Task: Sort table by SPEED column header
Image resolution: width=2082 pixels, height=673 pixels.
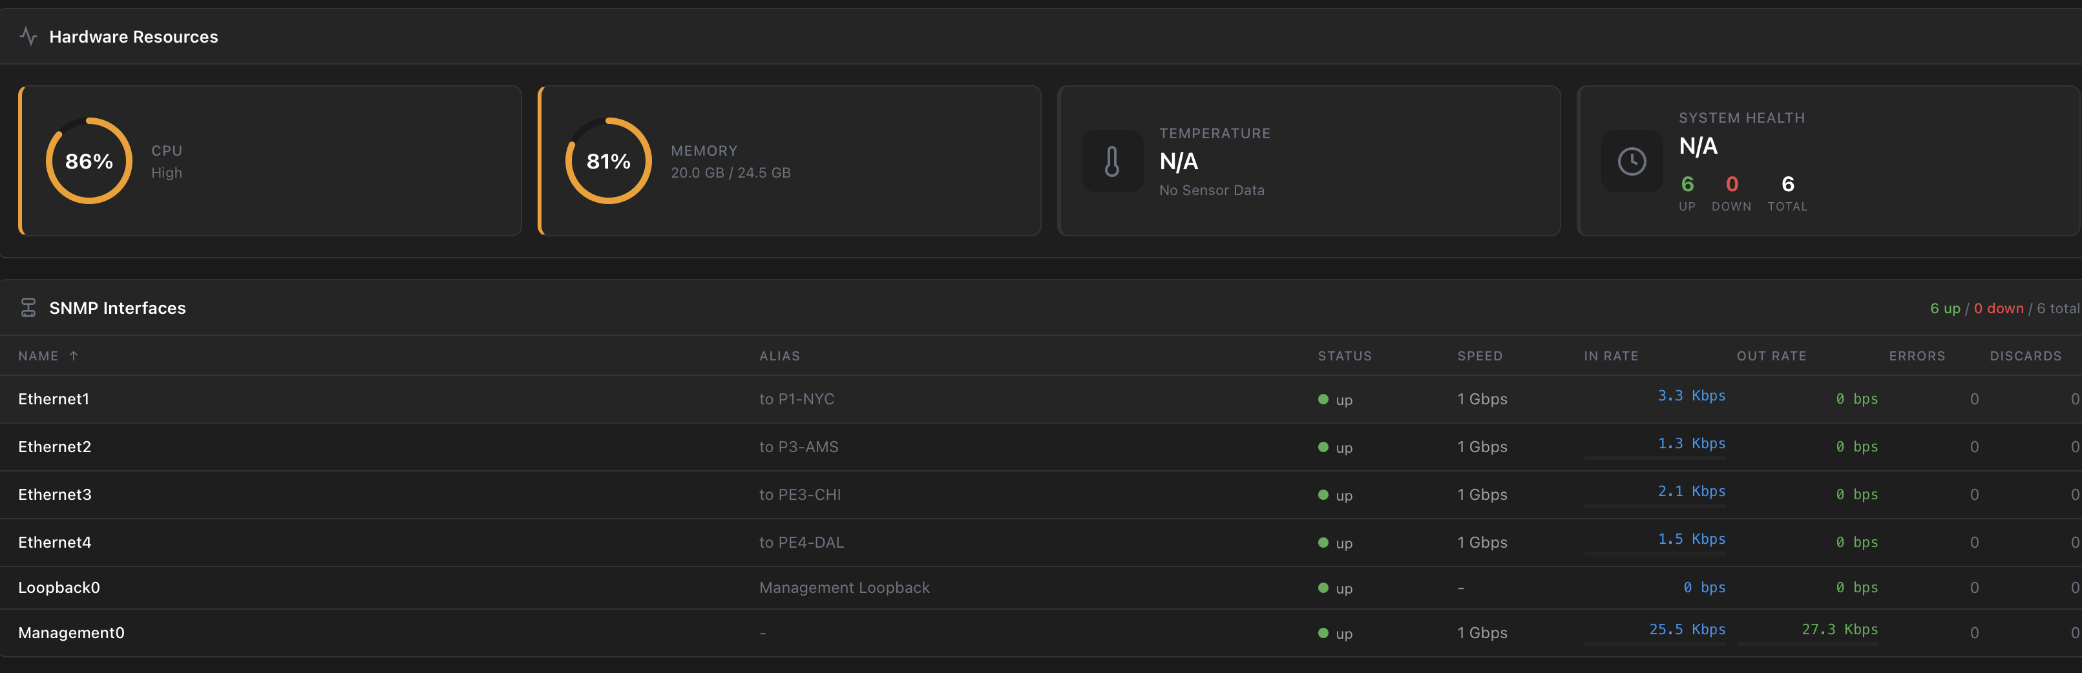Action: [1479, 357]
